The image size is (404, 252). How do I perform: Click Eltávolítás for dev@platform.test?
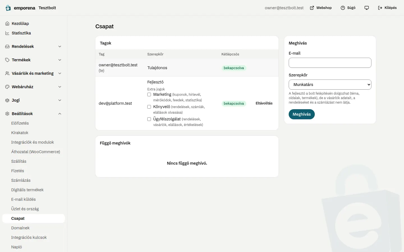[264, 103]
